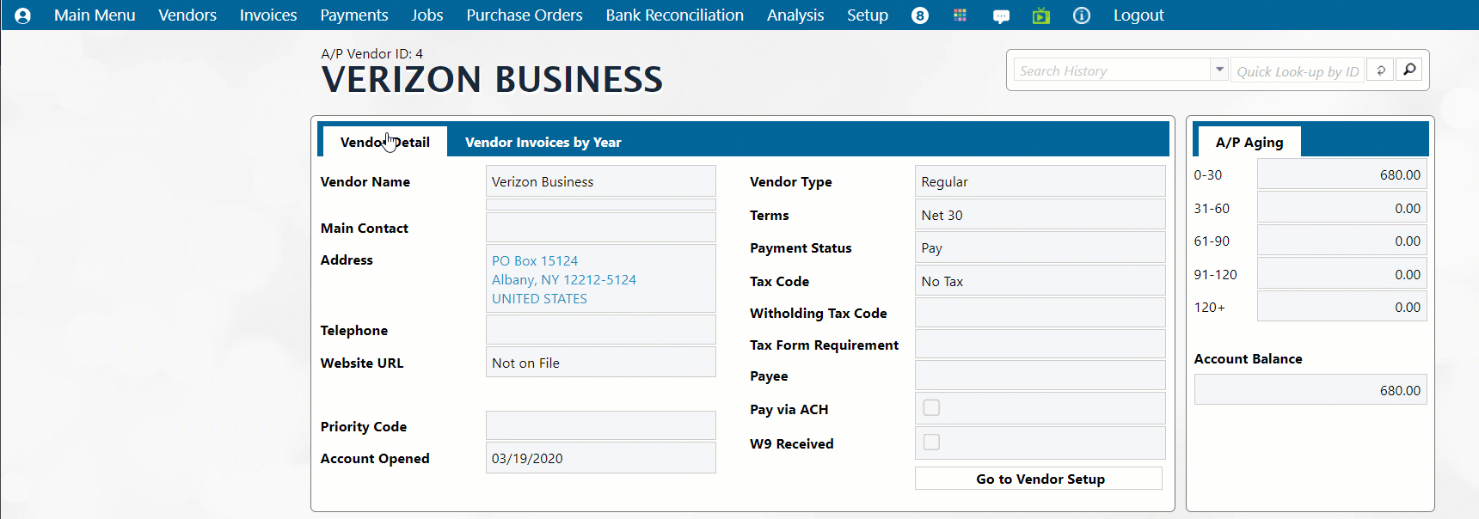Open the information icon in top bar
Viewport: 1479px width, 519px height.
1082,15
